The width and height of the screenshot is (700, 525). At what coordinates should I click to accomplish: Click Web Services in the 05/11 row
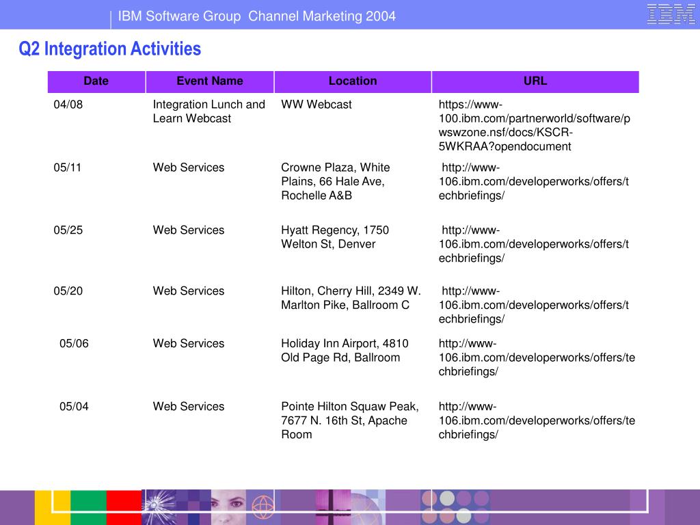point(189,167)
